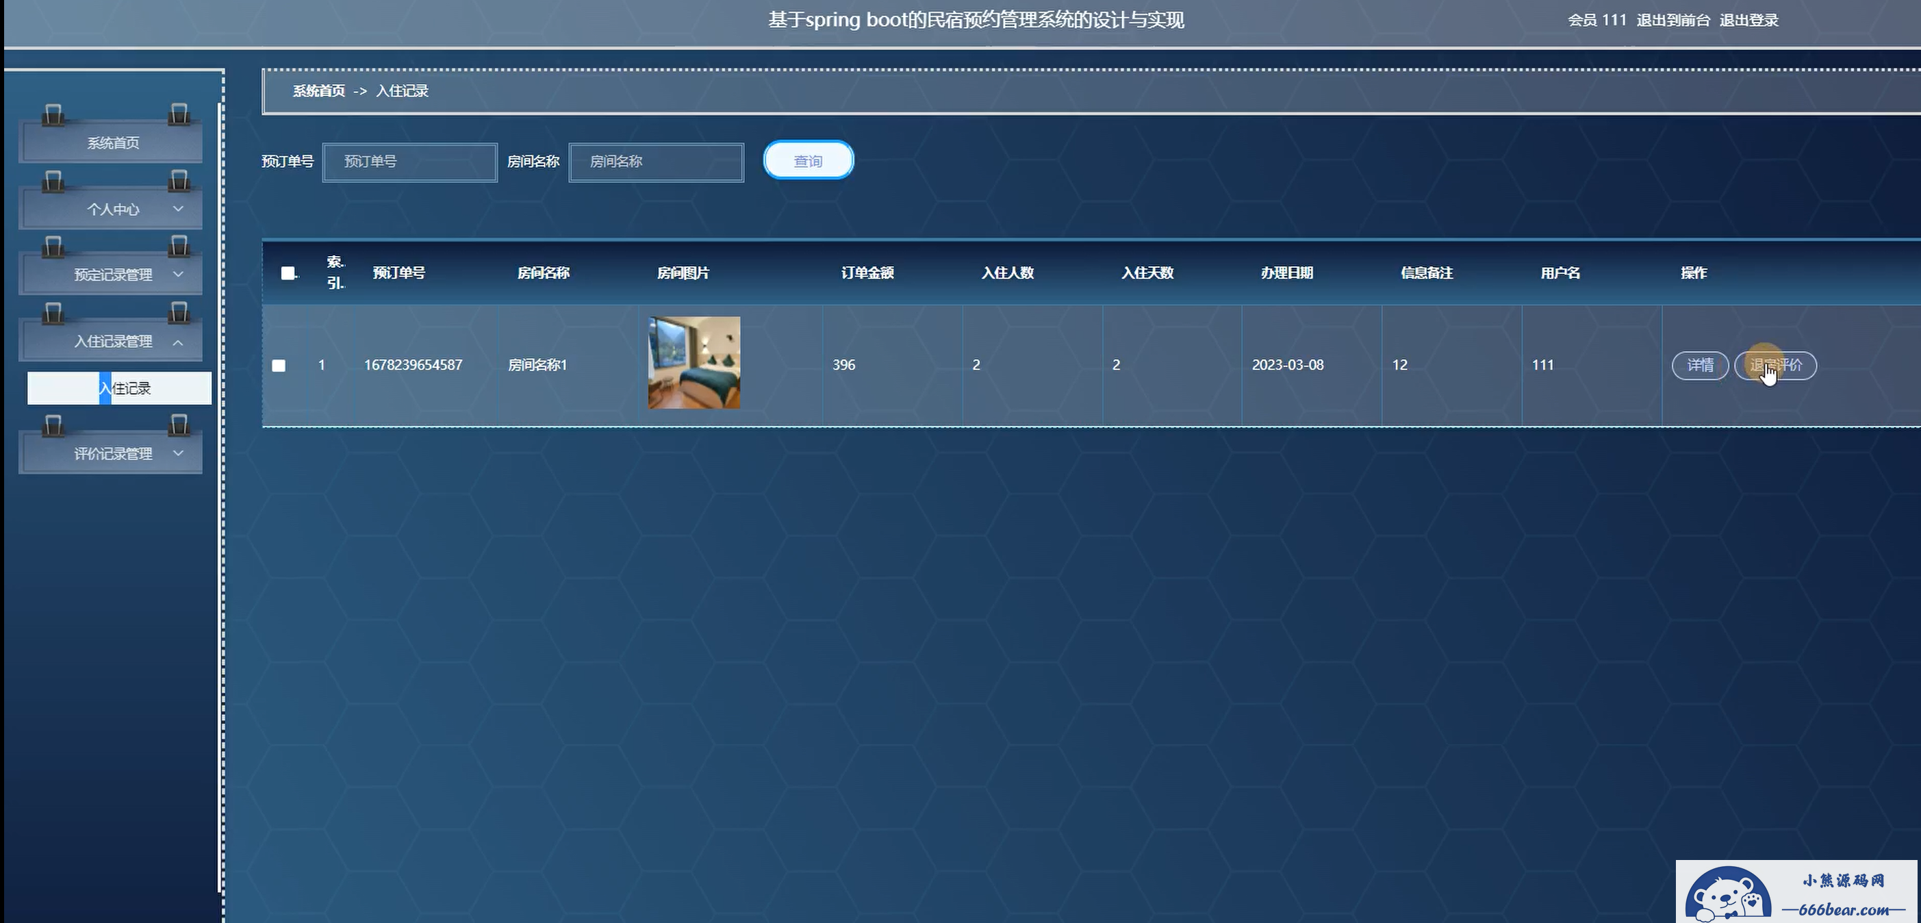Click the 操作 column header
The image size is (1921, 923).
tap(1694, 273)
